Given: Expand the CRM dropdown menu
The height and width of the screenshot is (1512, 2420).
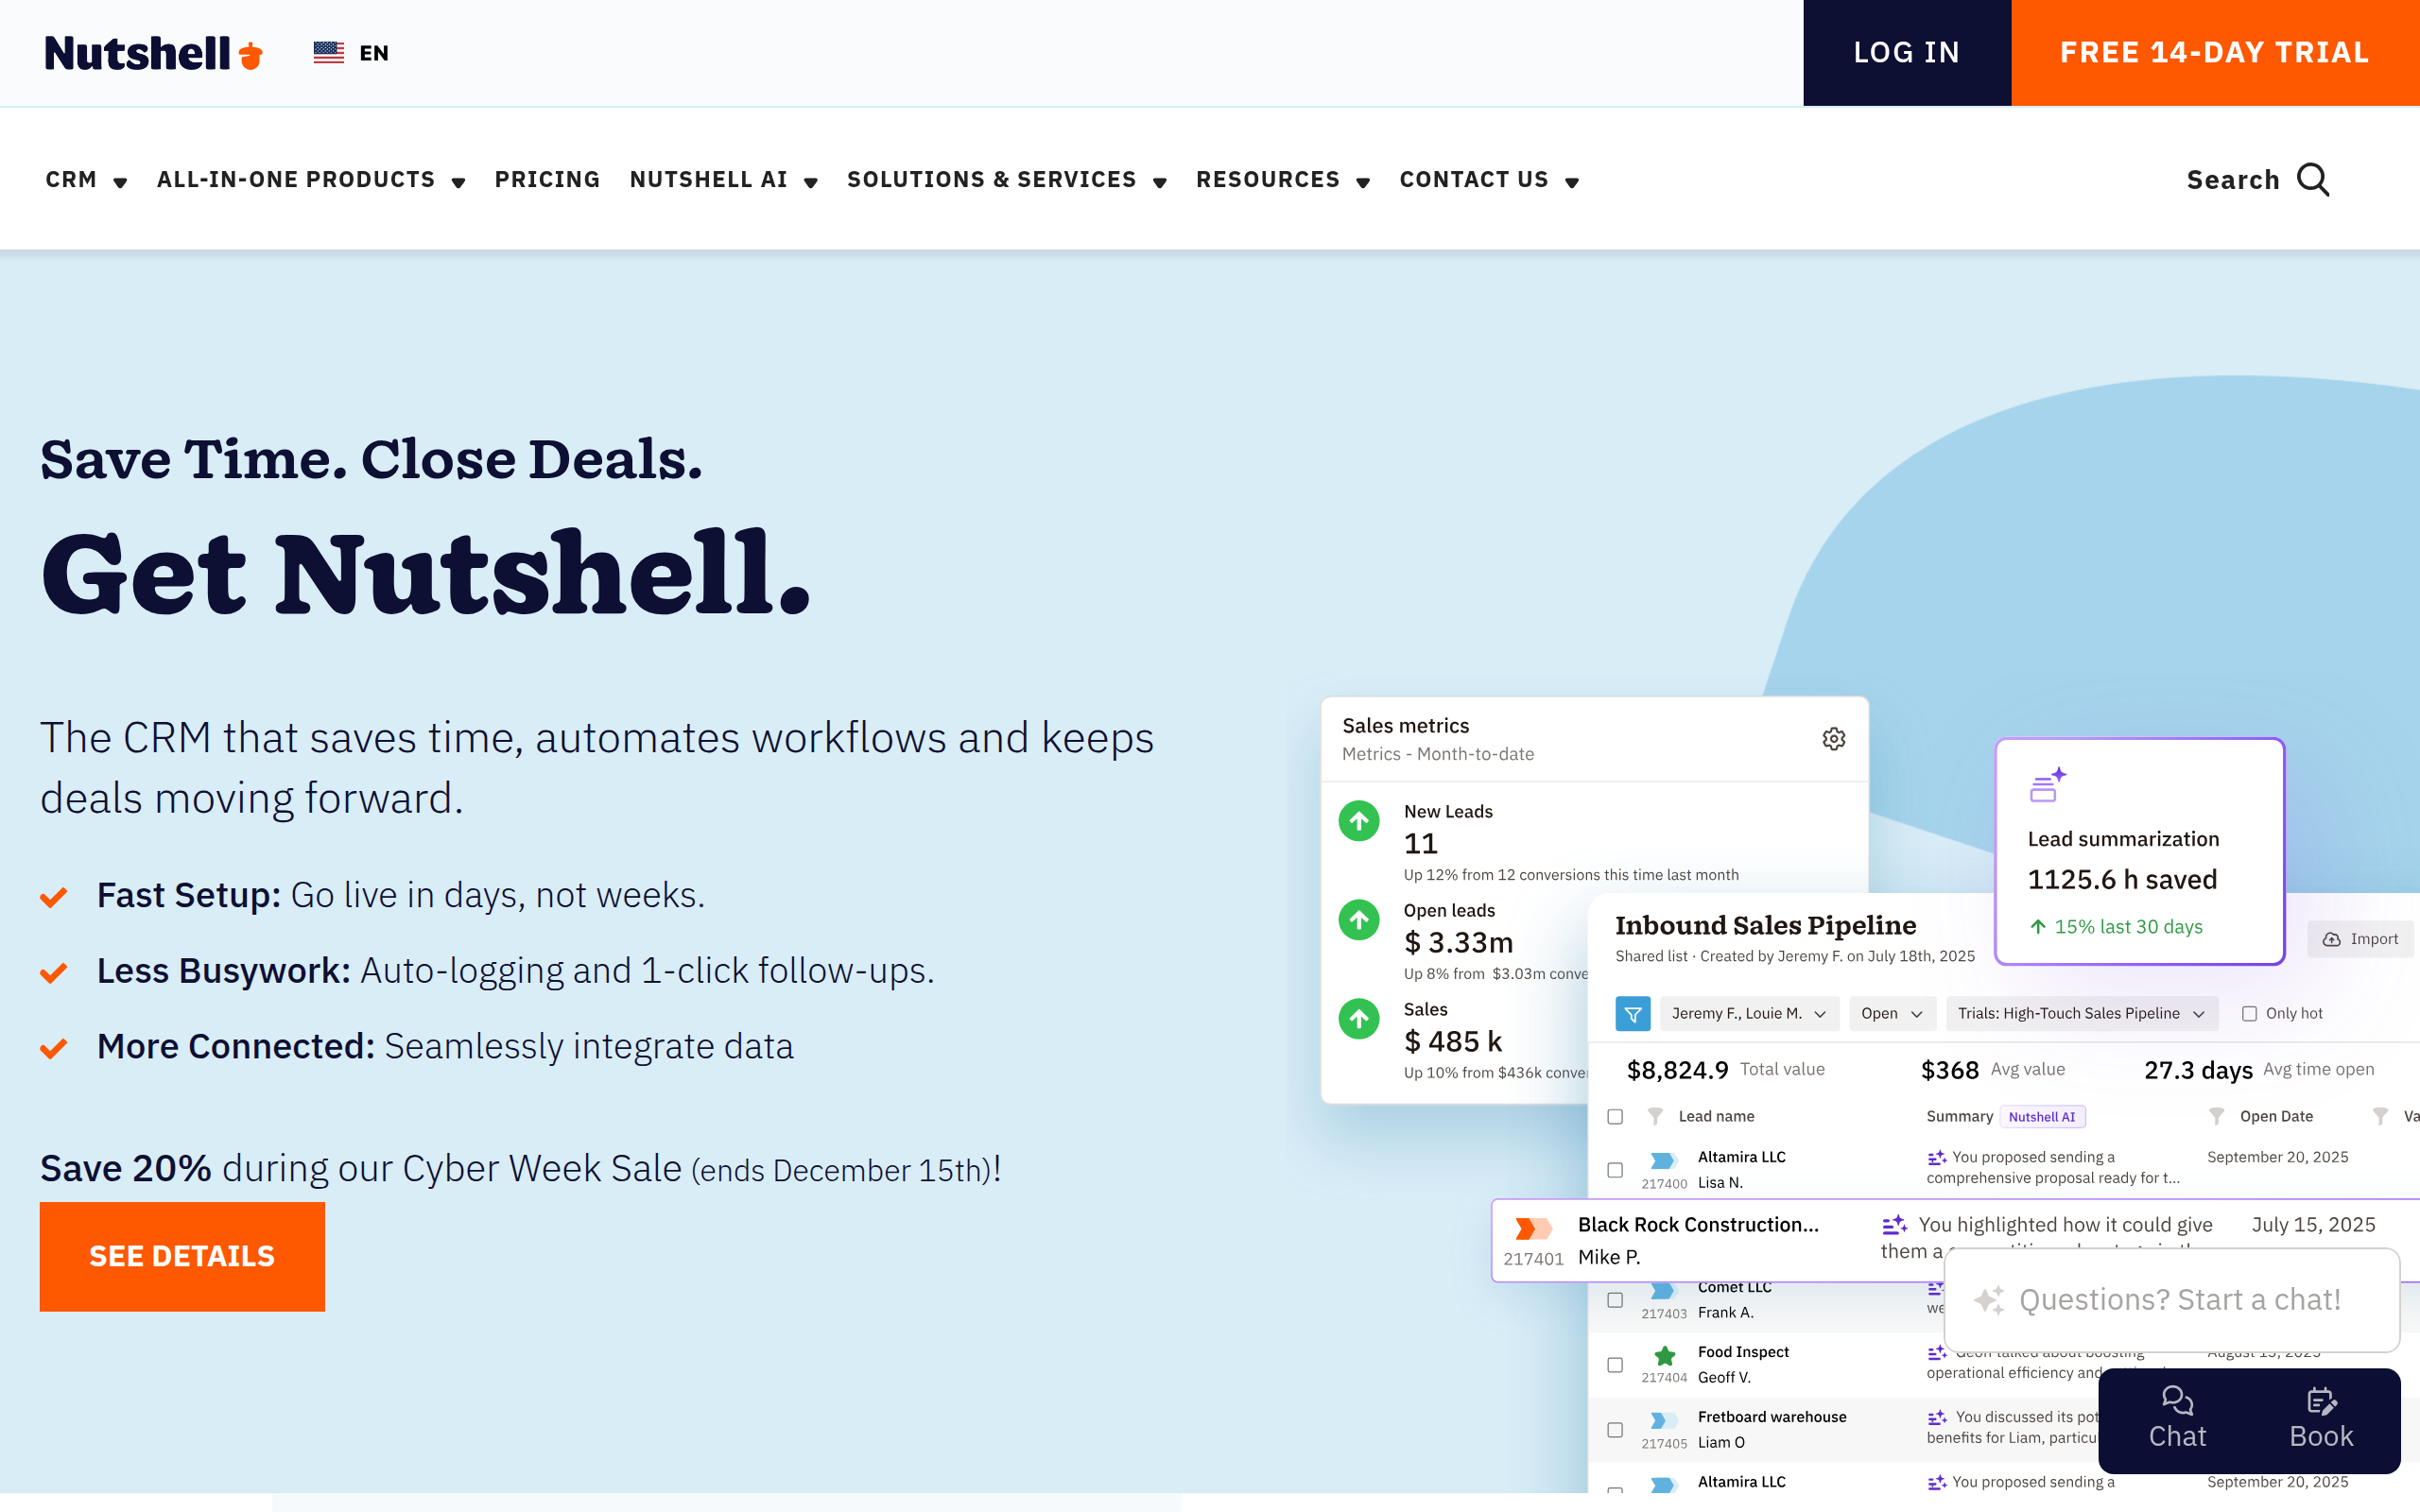Looking at the screenshot, I should pos(86,180).
